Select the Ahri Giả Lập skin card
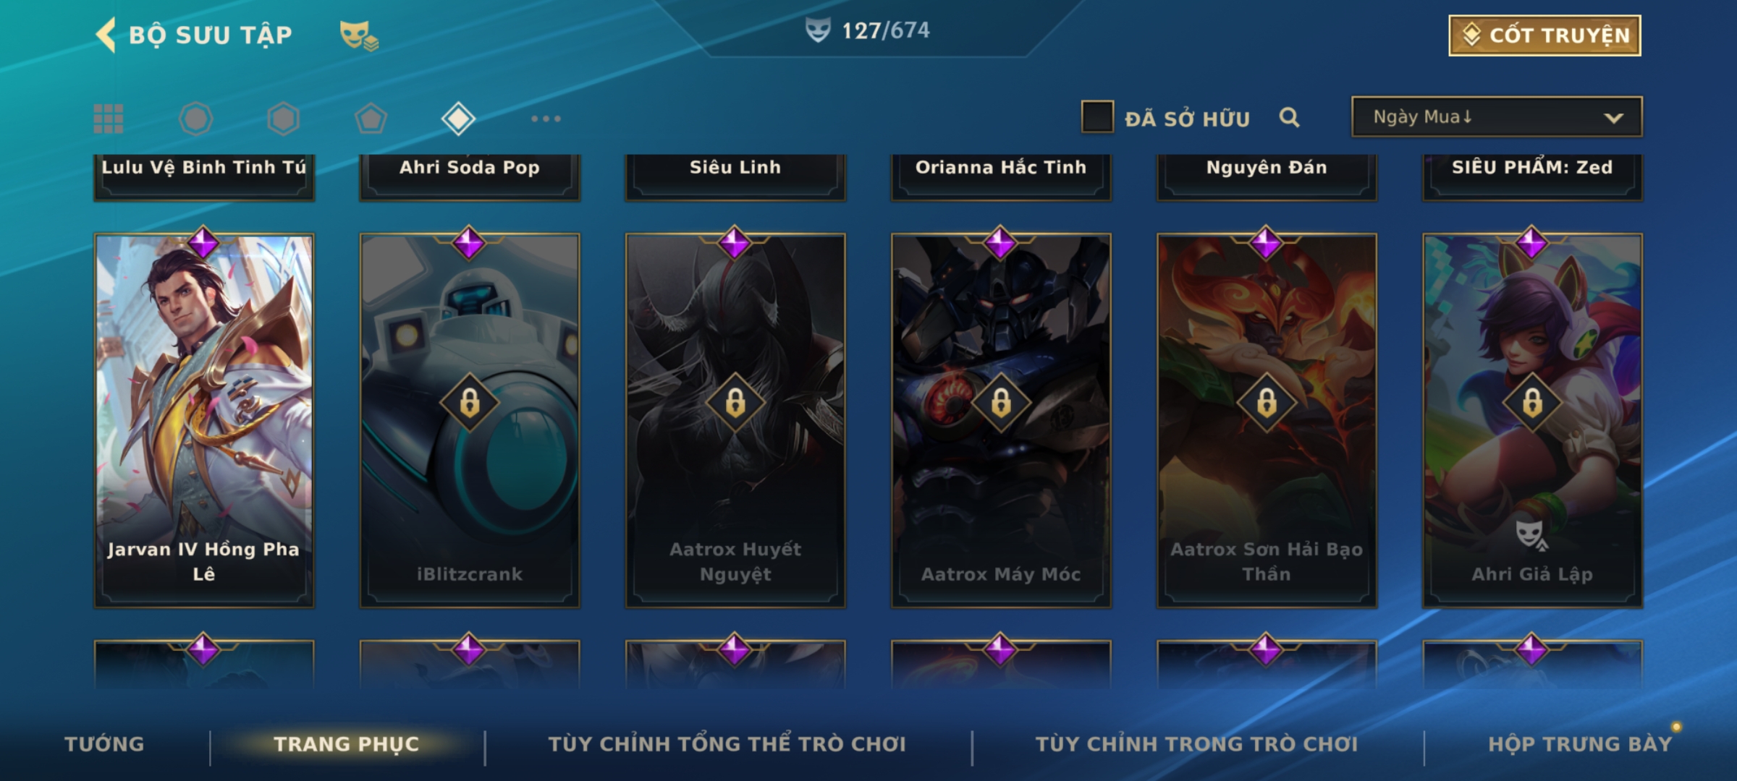The width and height of the screenshot is (1737, 781). point(1532,420)
